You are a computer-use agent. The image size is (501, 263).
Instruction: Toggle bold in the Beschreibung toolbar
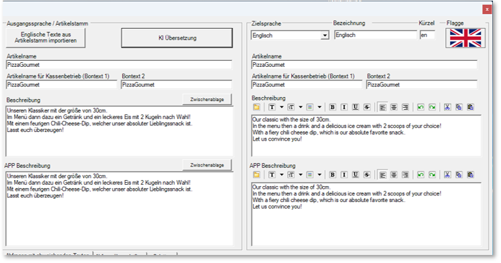332,107
